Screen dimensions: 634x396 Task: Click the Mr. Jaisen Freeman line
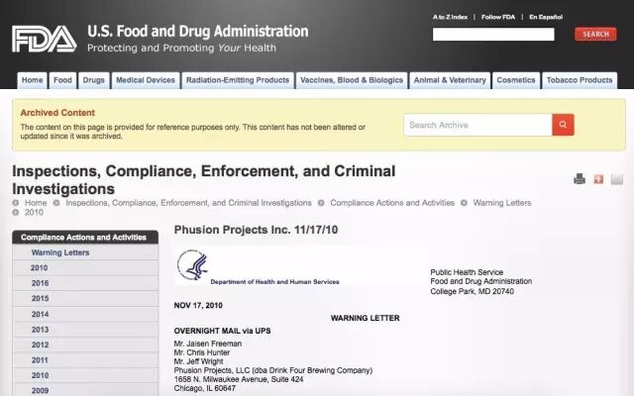(x=208, y=344)
